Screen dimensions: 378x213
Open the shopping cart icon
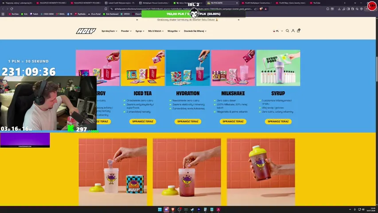pyautogui.click(x=298, y=31)
